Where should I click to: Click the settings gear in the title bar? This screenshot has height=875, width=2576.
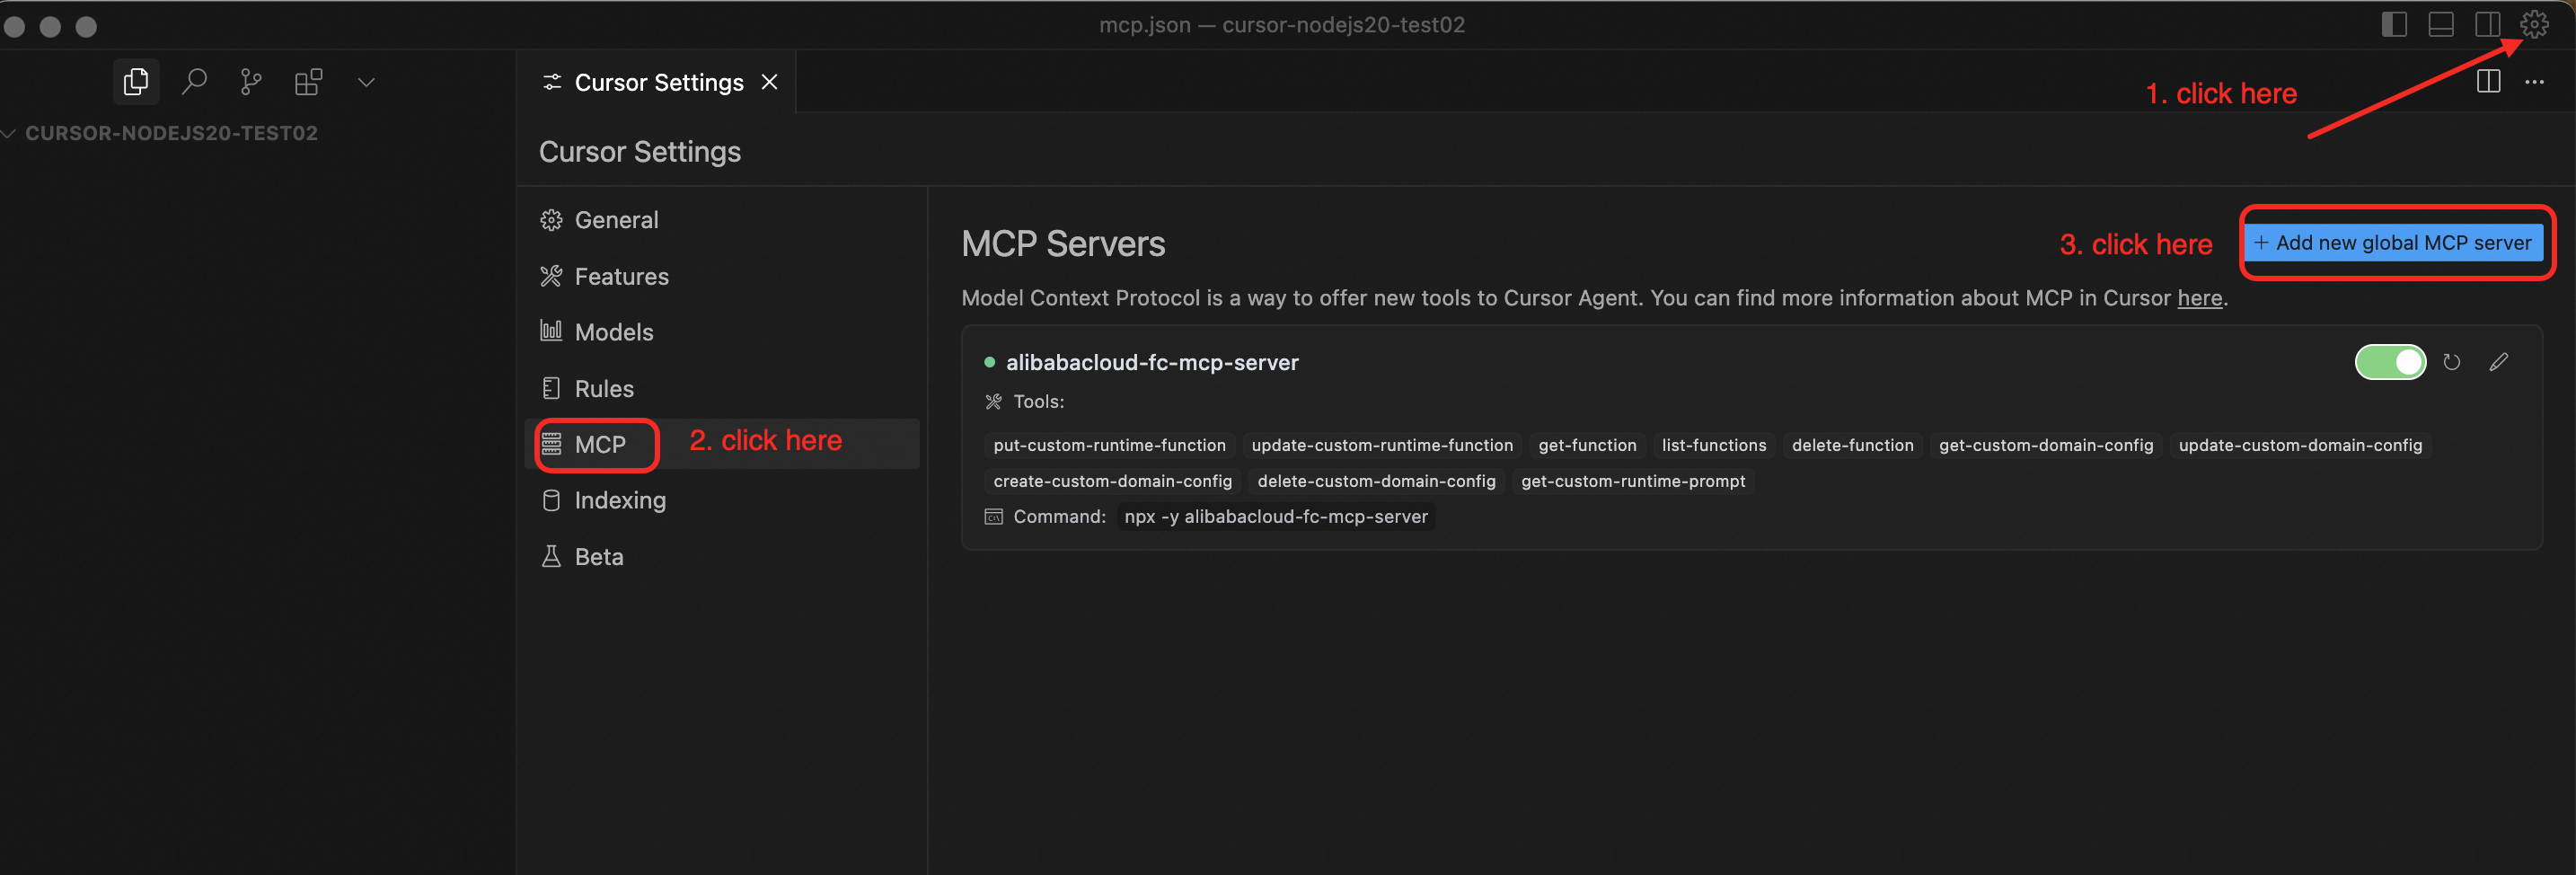click(x=2534, y=23)
